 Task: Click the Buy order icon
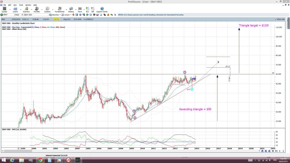click(88, 10)
